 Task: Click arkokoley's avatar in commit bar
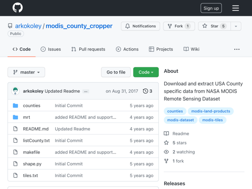coord(15,91)
